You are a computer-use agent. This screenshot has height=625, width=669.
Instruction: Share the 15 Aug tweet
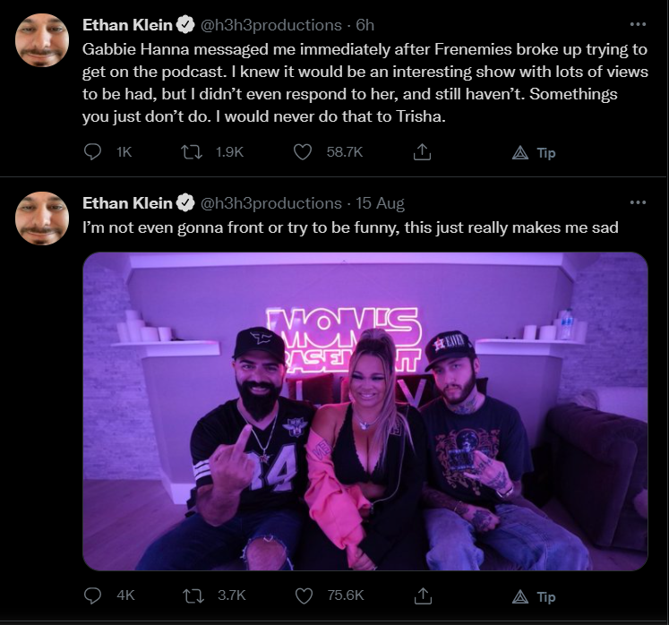pyautogui.click(x=423, y=595)
